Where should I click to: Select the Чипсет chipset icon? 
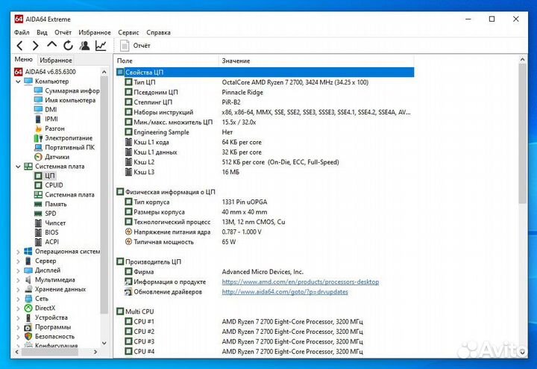point(38,223)
